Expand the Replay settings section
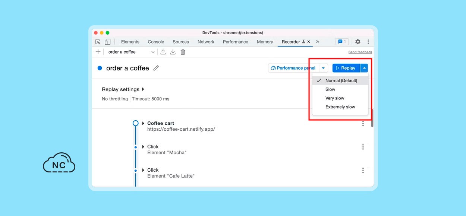The height and width of the screenshot is (216, 466). click(x=123, y=89)
